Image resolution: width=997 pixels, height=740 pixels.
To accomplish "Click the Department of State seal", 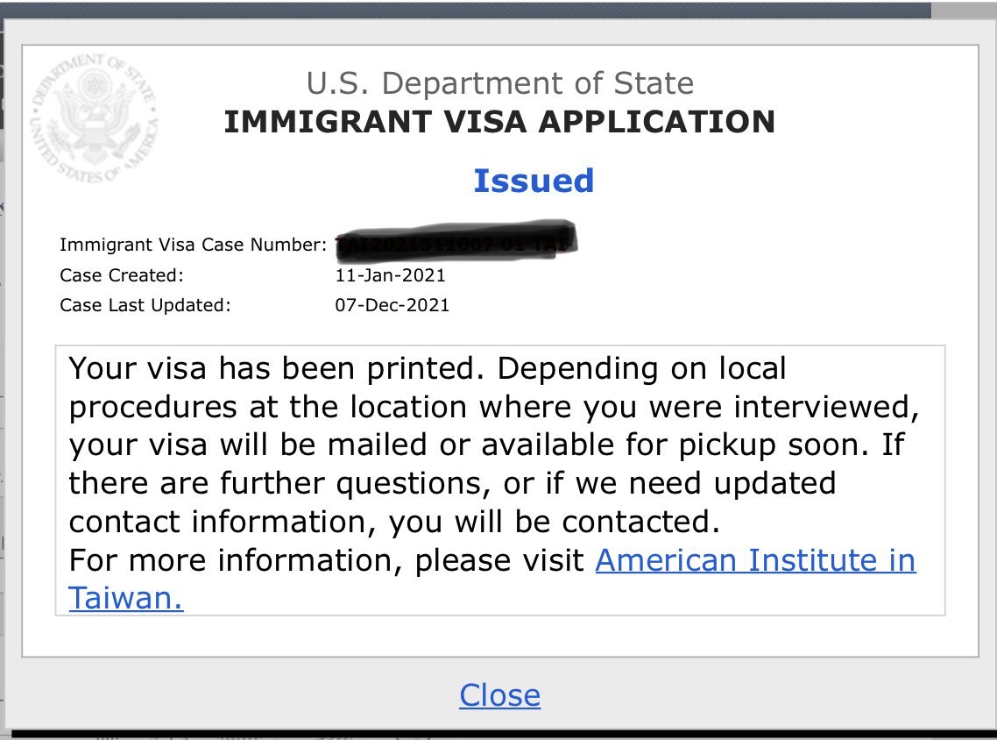I will [x=95, y=118].
